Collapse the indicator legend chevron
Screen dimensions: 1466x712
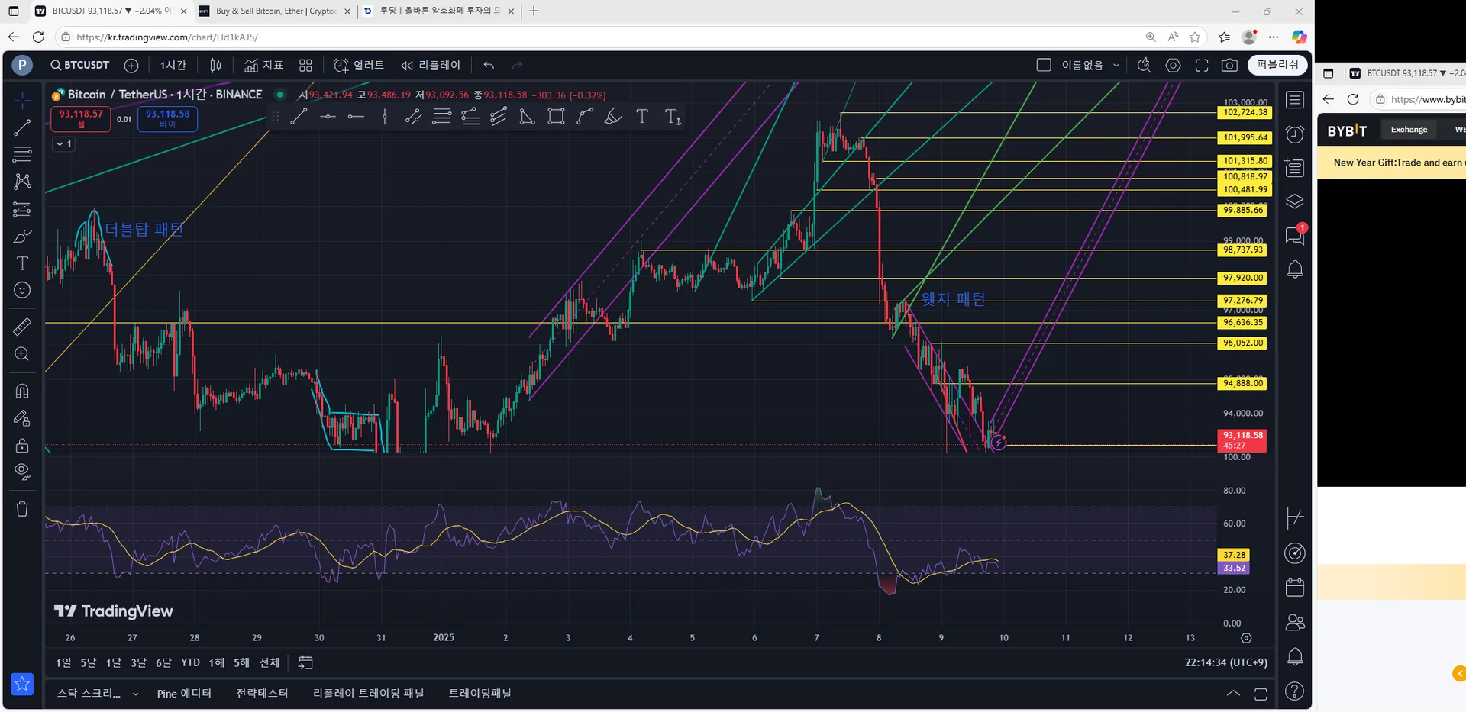[60, 143]
